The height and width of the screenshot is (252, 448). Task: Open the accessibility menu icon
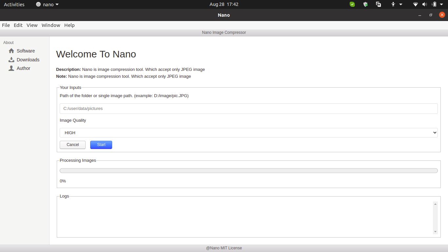coord(393,4)
